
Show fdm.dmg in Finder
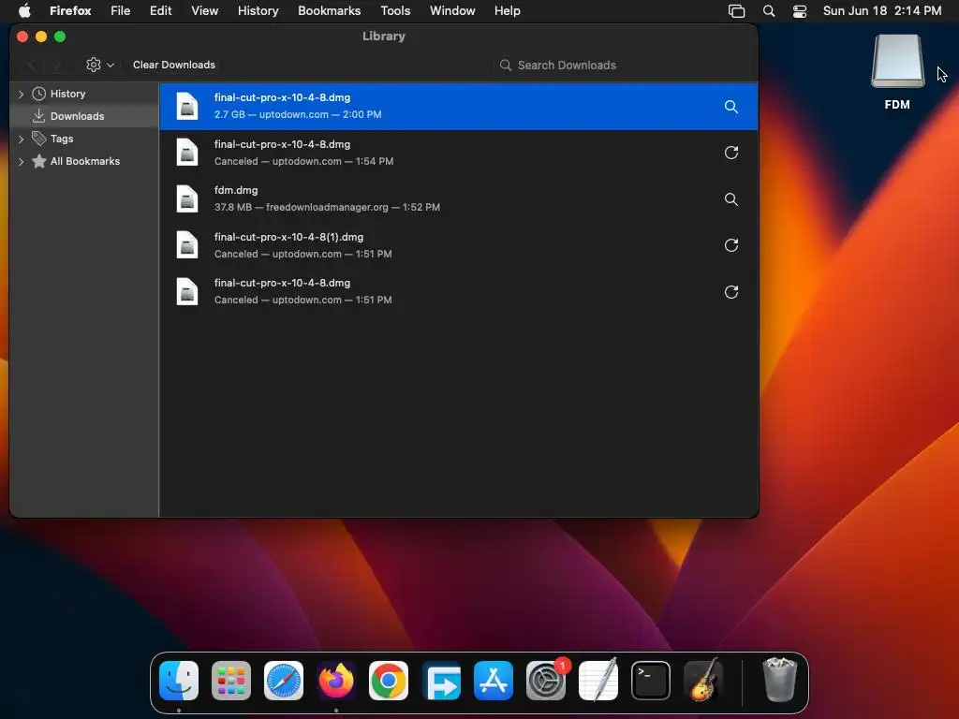tap(730, 199)
